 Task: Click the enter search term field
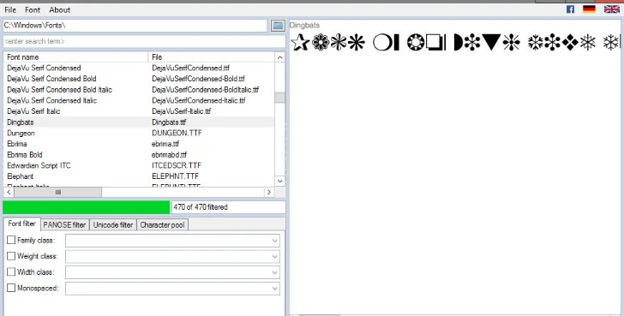tap(144, 41)
